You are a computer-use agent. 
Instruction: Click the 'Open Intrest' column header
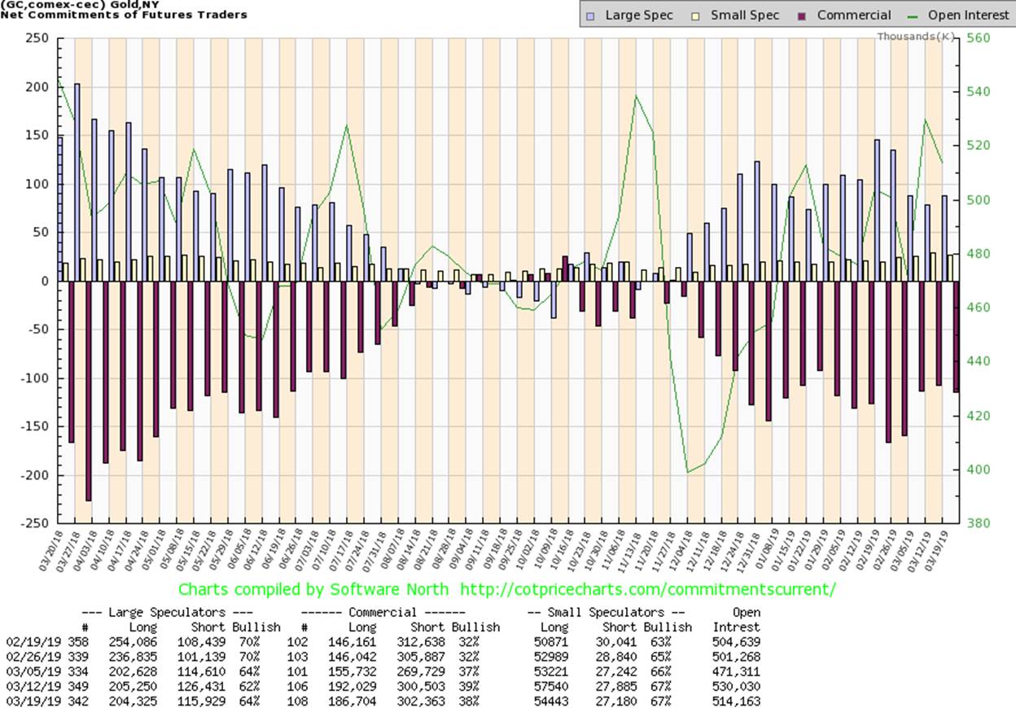(736, 620)
